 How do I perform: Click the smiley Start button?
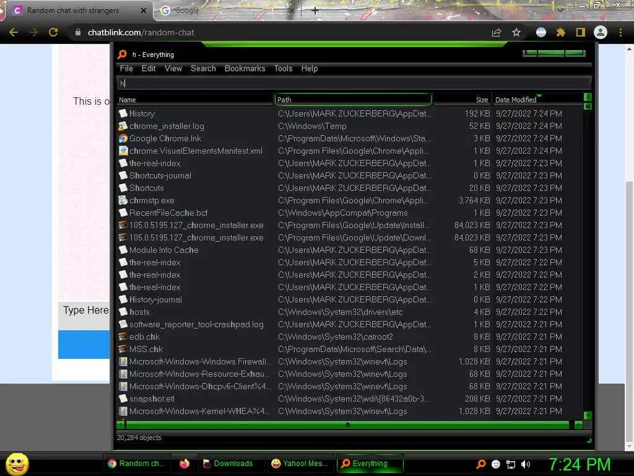[17, 464]
